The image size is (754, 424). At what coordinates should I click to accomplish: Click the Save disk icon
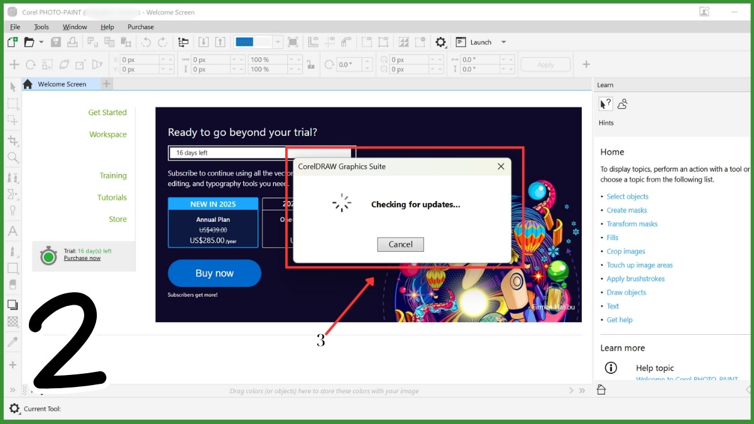[x=56, y=42]
